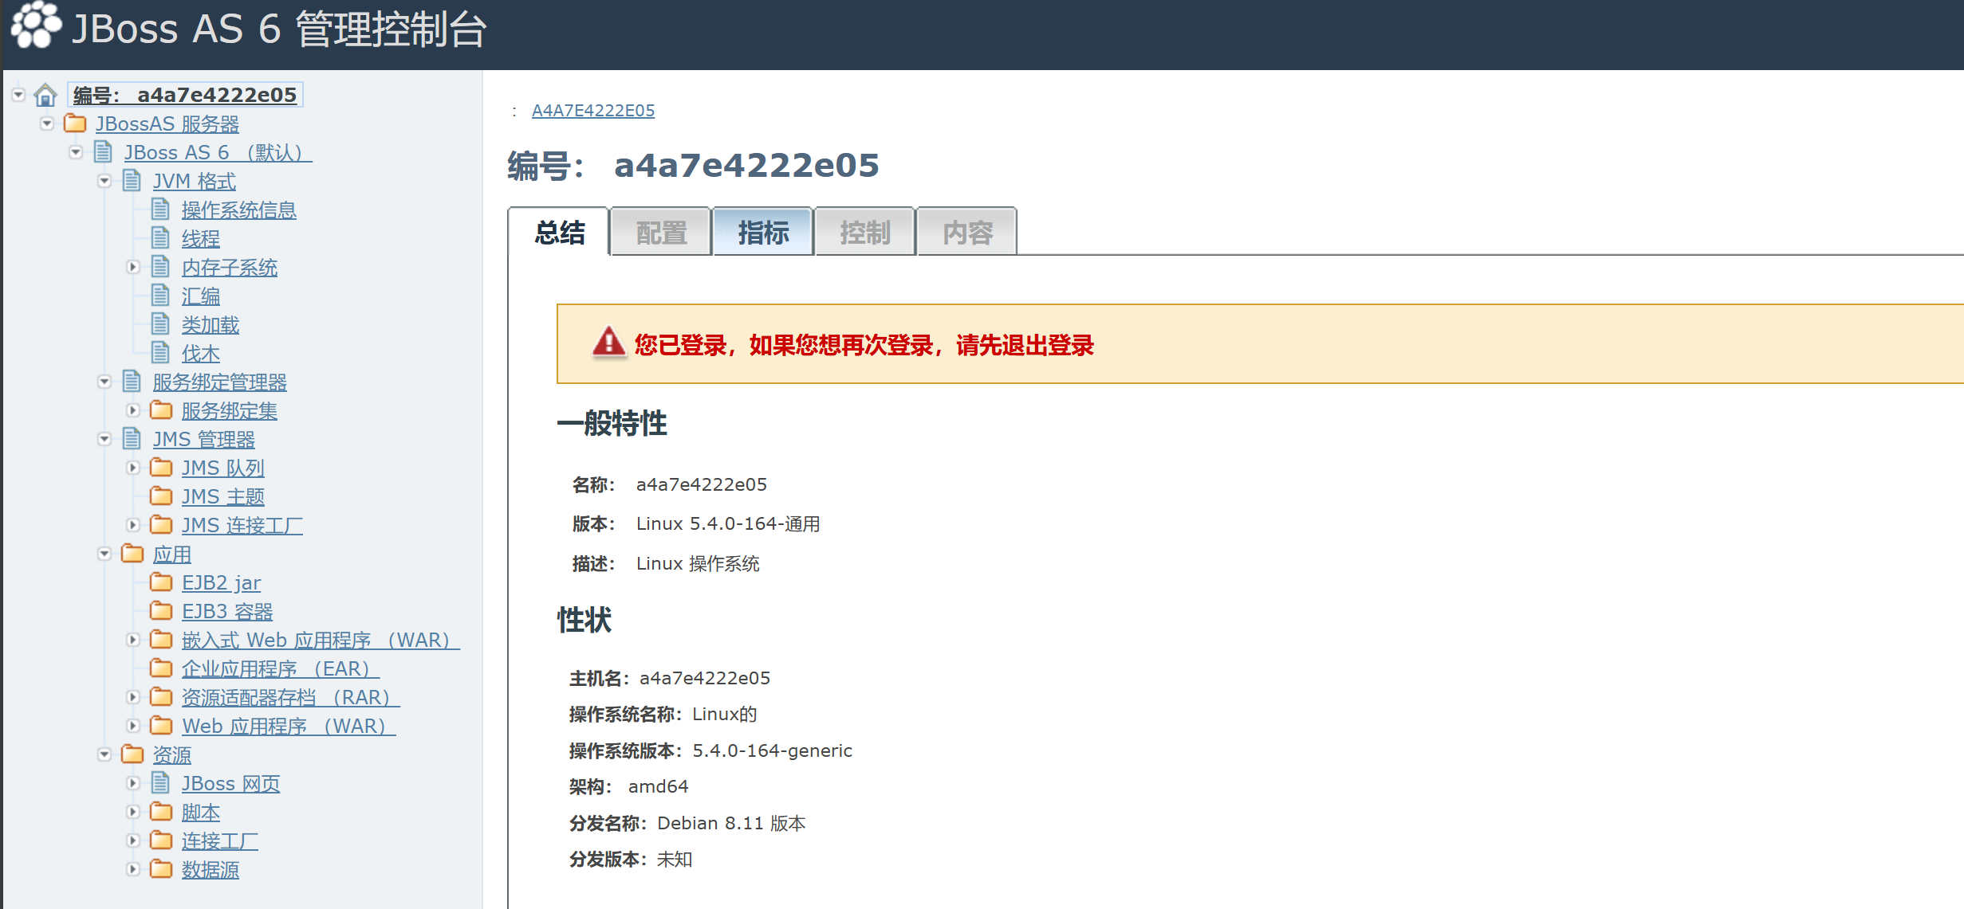1964x909 pixels.
Task: Click the A4A7E4222E05 breadcrumb link
Action: pos(593,111)
